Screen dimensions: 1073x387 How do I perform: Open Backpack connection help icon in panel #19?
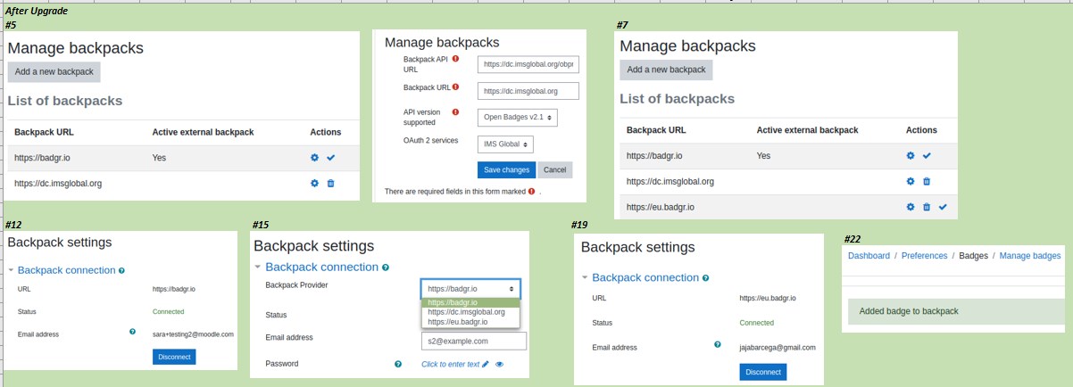point(704,278)
